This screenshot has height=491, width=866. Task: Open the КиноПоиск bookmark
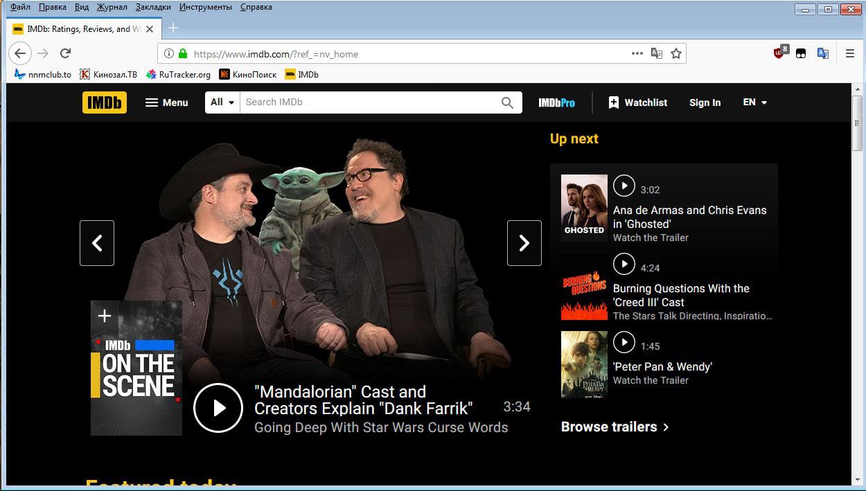coord(248,74)
